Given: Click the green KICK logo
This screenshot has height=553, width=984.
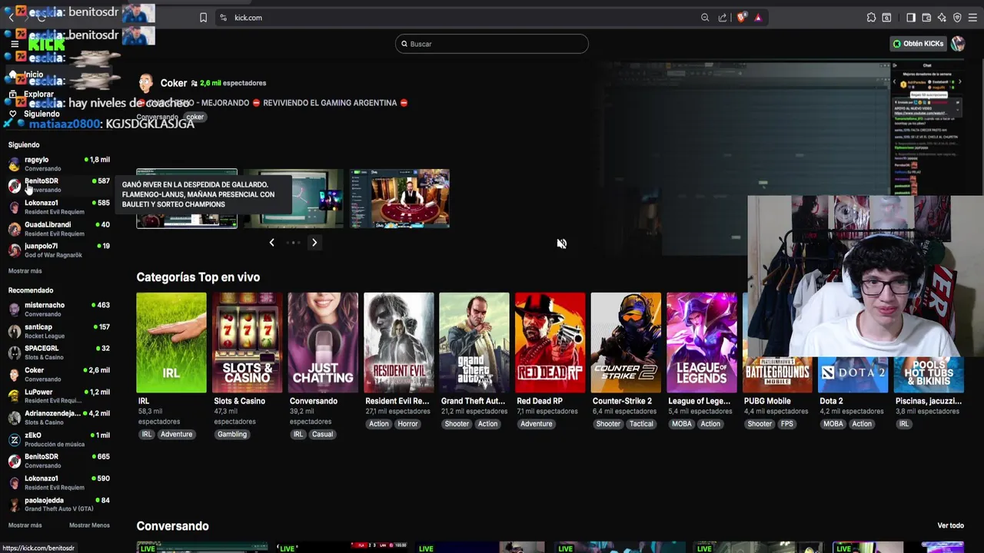Looking at the screenshot, I should (x=46, y=44).
